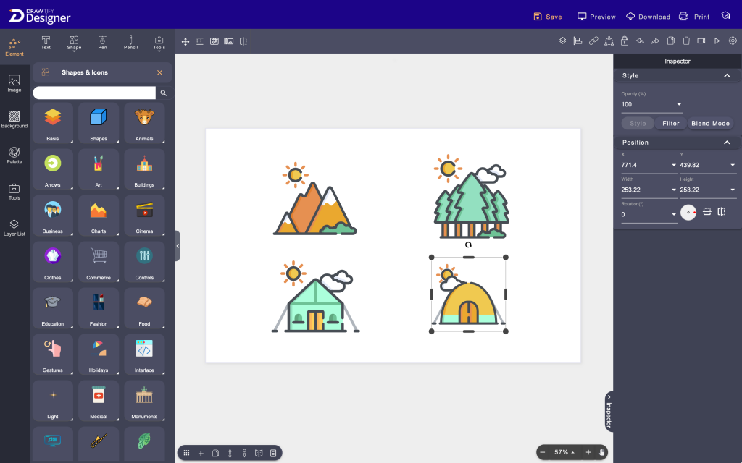
Task: Click the Save button
Action: coord(548,15)
